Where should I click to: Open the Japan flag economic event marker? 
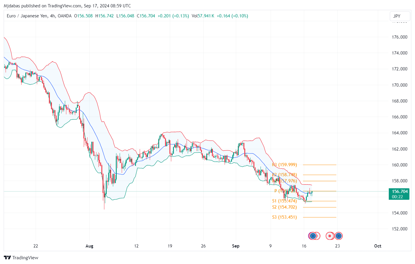point(330,236)
